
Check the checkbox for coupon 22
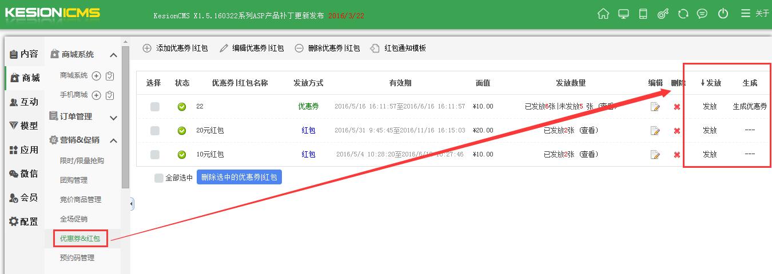pos(155,107)
